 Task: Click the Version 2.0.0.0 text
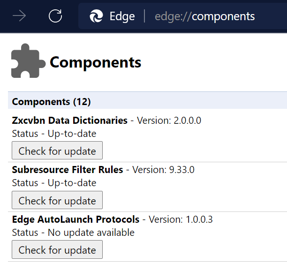click(169, 121)
